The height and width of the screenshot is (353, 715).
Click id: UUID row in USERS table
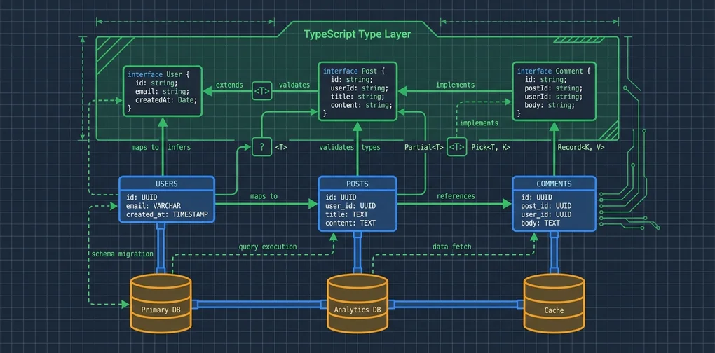click(x=142, y=198)
